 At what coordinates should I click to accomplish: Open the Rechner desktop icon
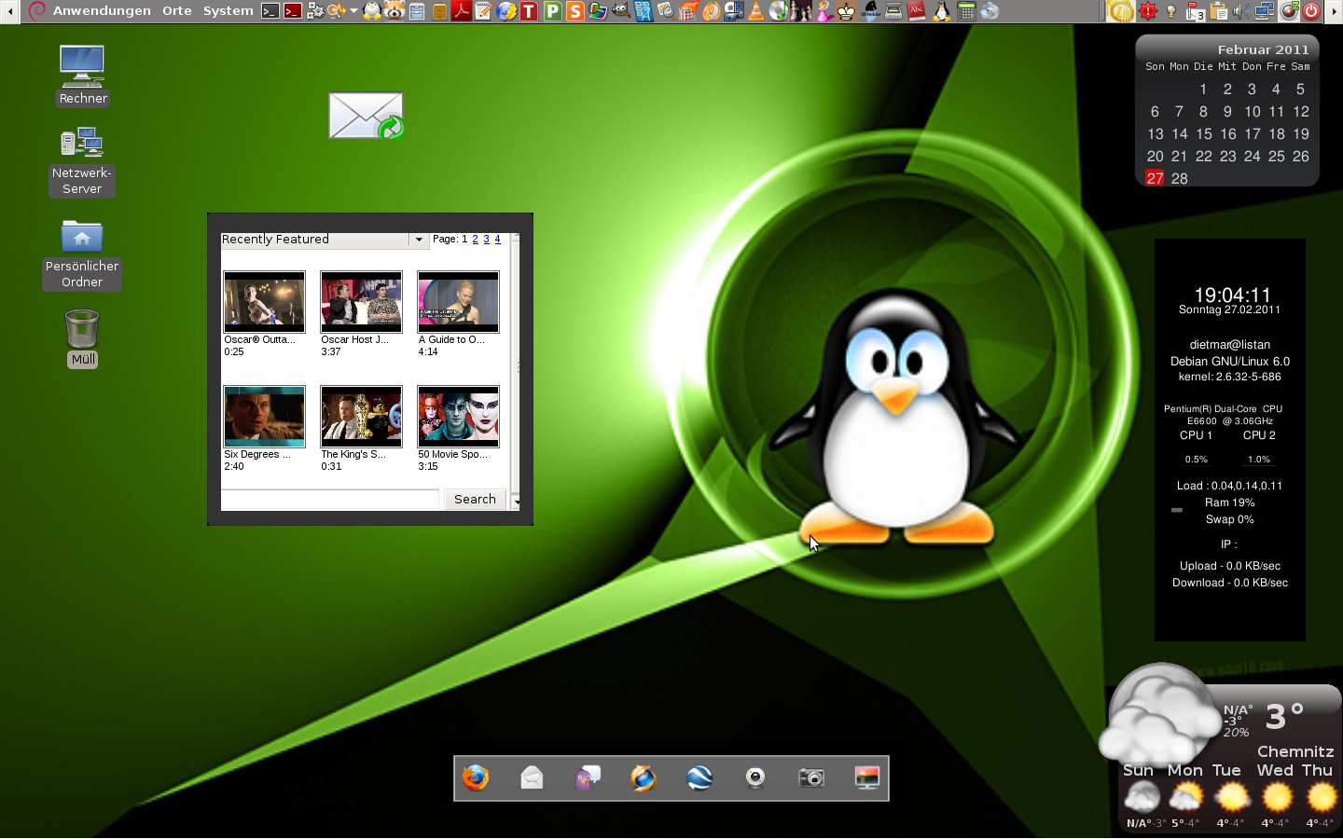[83, 75]
